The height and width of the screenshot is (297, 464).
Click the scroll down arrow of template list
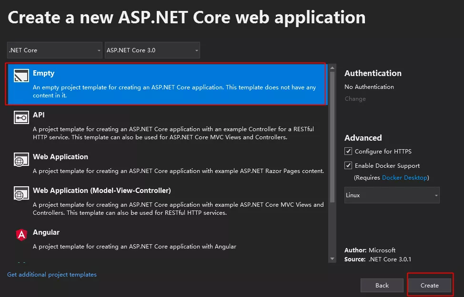coord(332,259)
